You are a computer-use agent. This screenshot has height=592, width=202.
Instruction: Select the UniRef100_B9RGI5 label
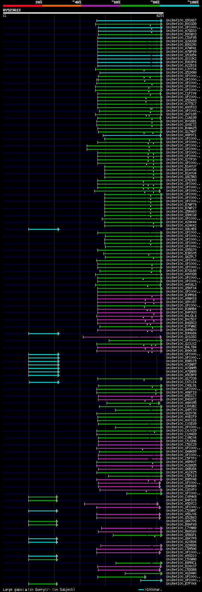pos(181,361)
